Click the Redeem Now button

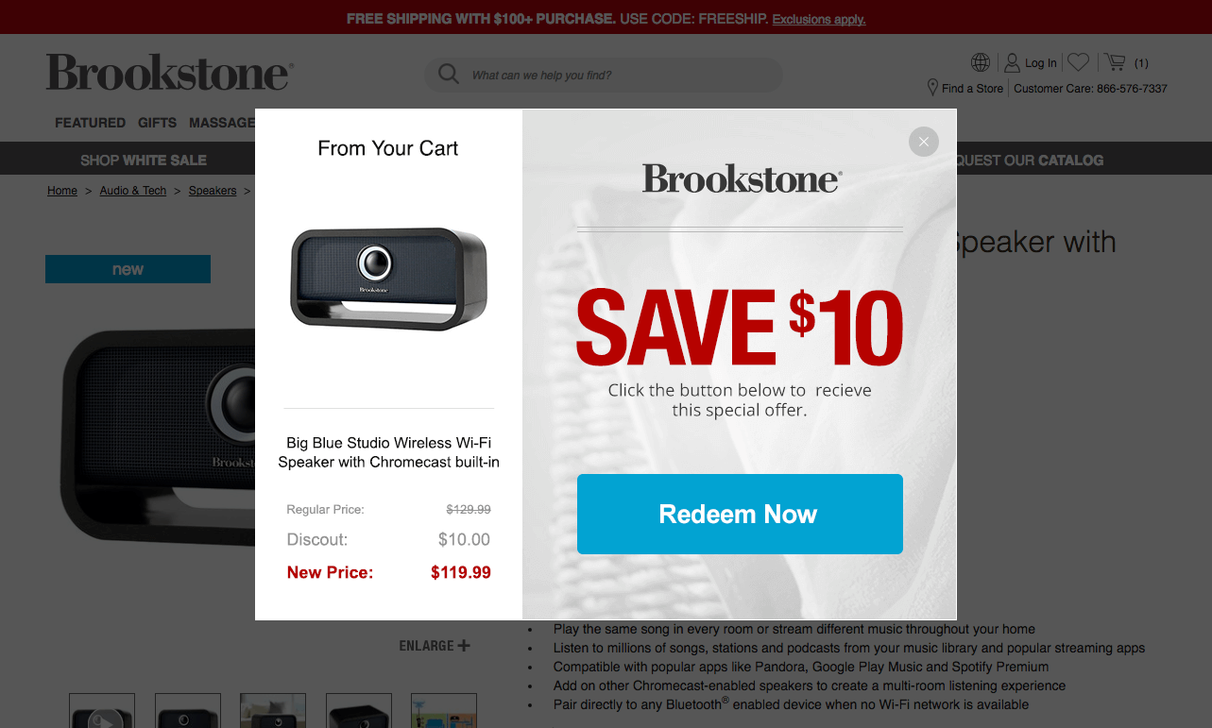[x=740, y=514]
